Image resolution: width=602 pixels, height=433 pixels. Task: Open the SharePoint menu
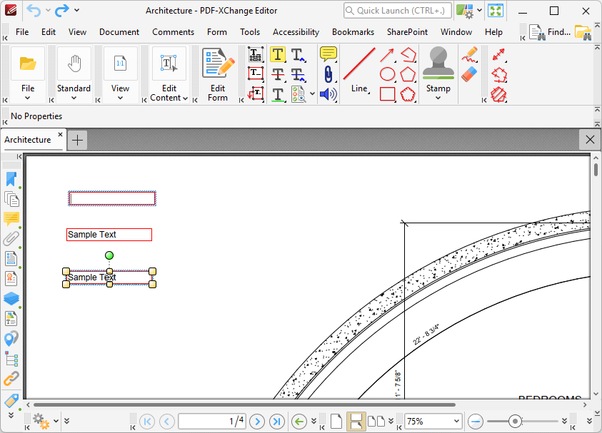click(x=407, y=32)
